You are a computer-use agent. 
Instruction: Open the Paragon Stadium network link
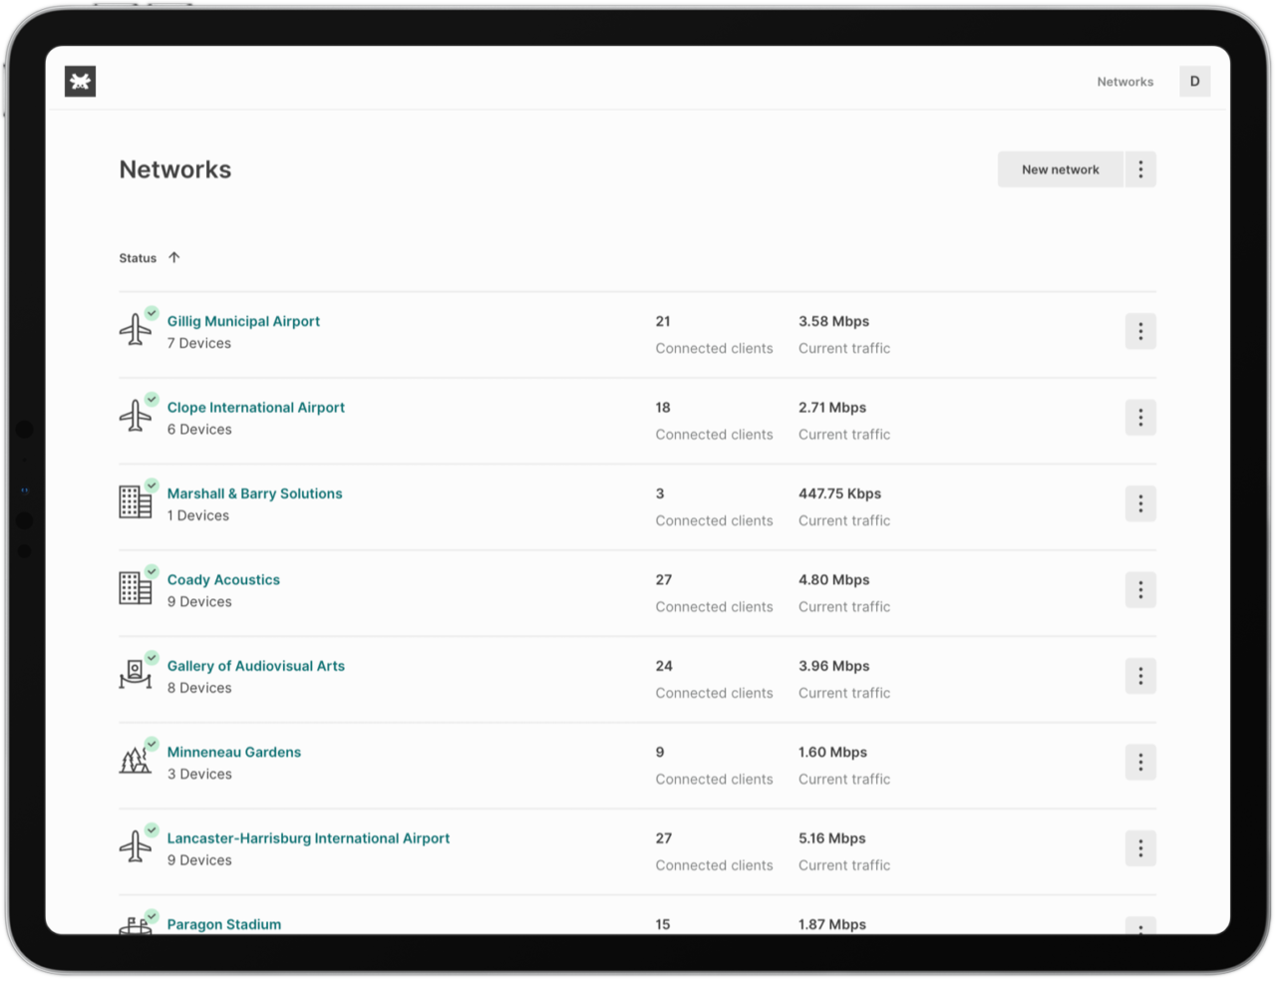223,924
